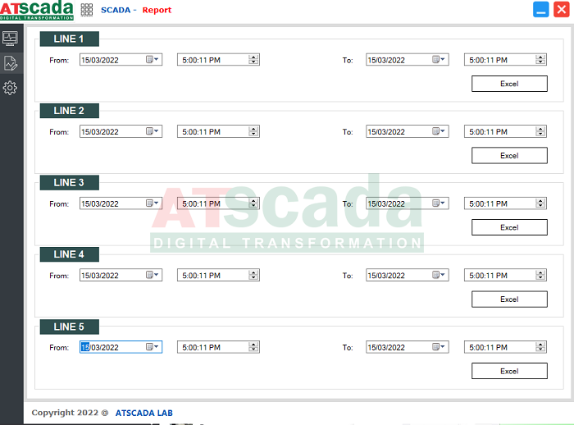The width and height of the screenshot is (574, 425).
Task: Open the ATSCADA LAB footer link
Action: pos(143,413)
